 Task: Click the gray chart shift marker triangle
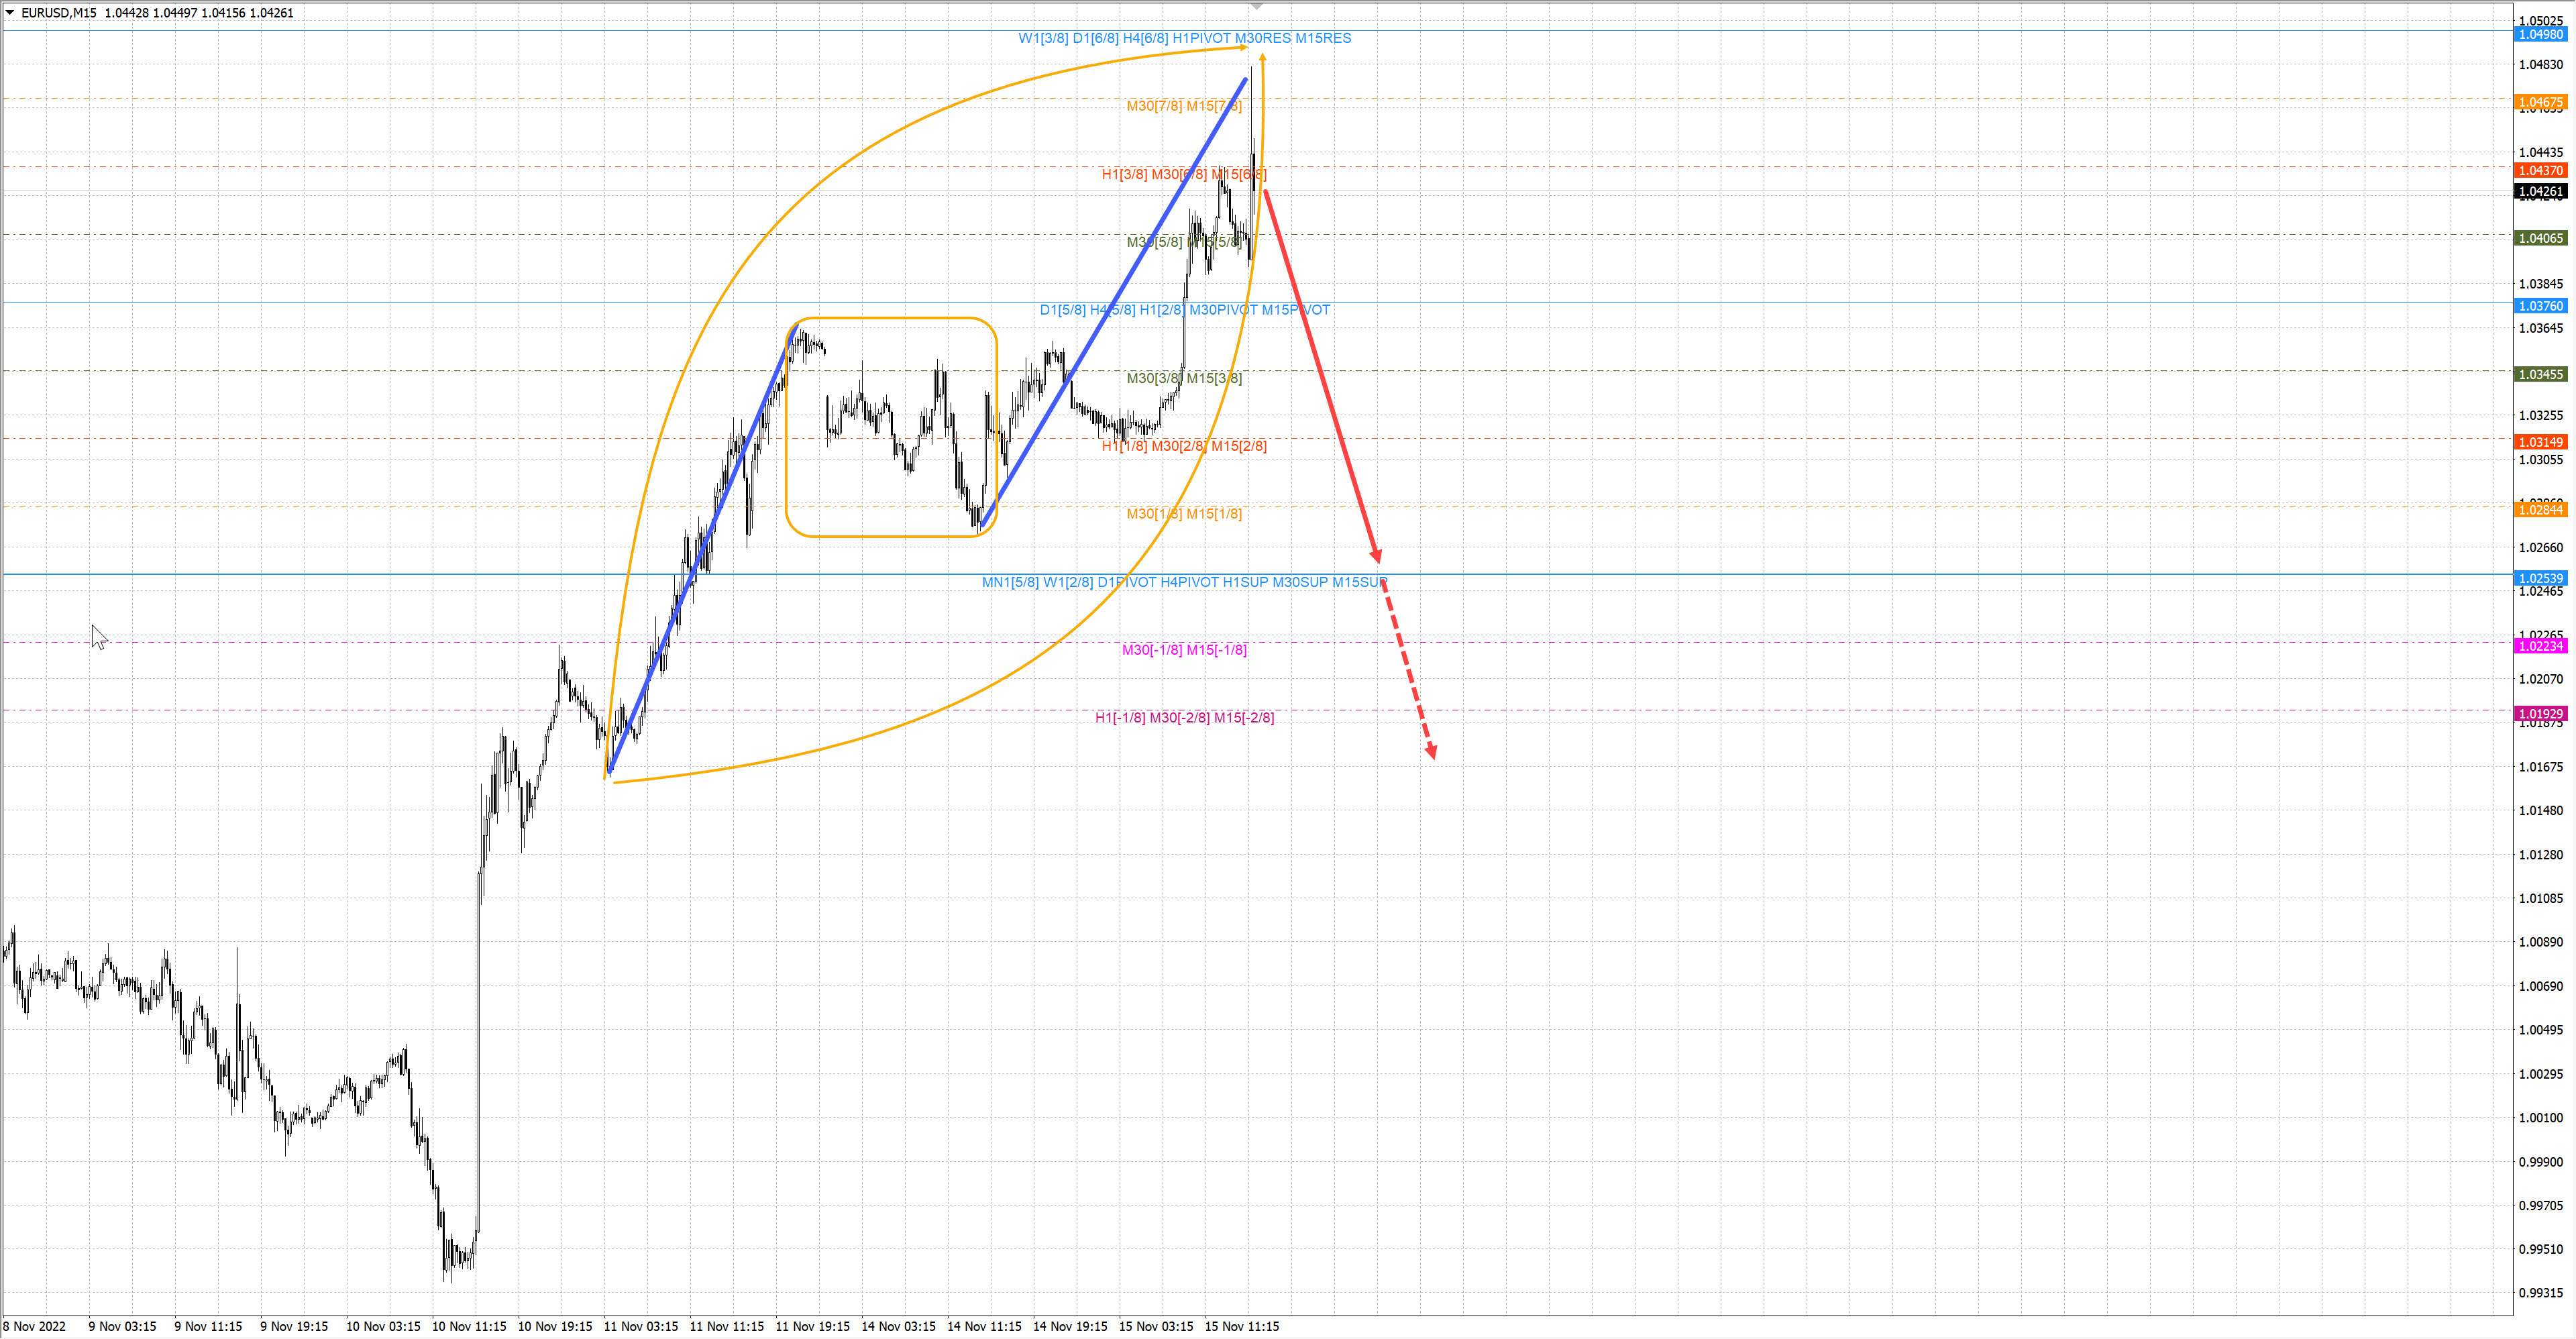coord(1257,7)
